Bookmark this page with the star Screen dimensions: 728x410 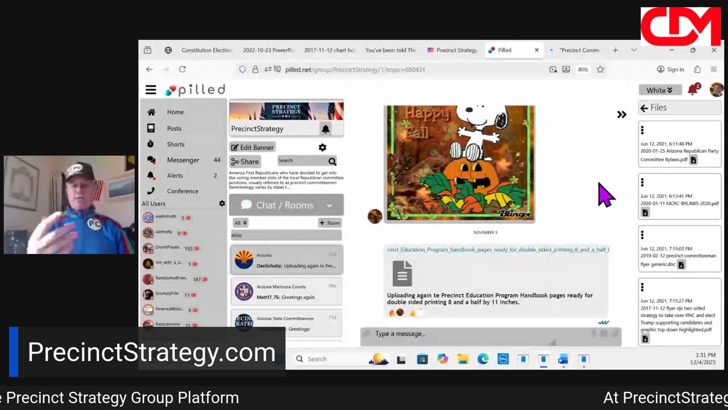pos(600,69)
